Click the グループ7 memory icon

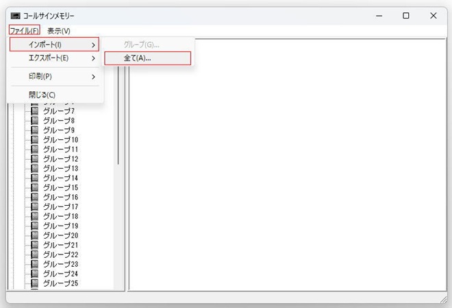(35, 111)
